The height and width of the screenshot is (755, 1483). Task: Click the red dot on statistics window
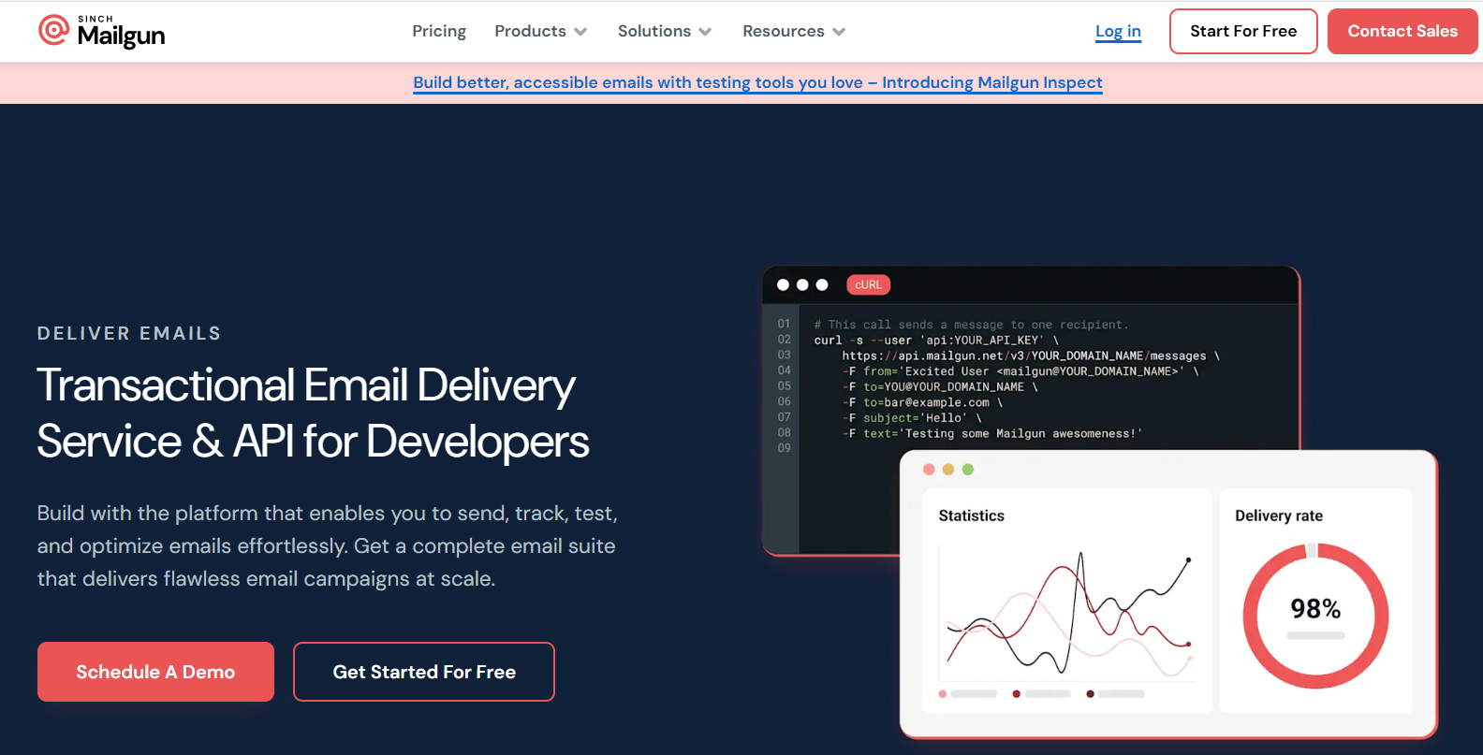929,470
